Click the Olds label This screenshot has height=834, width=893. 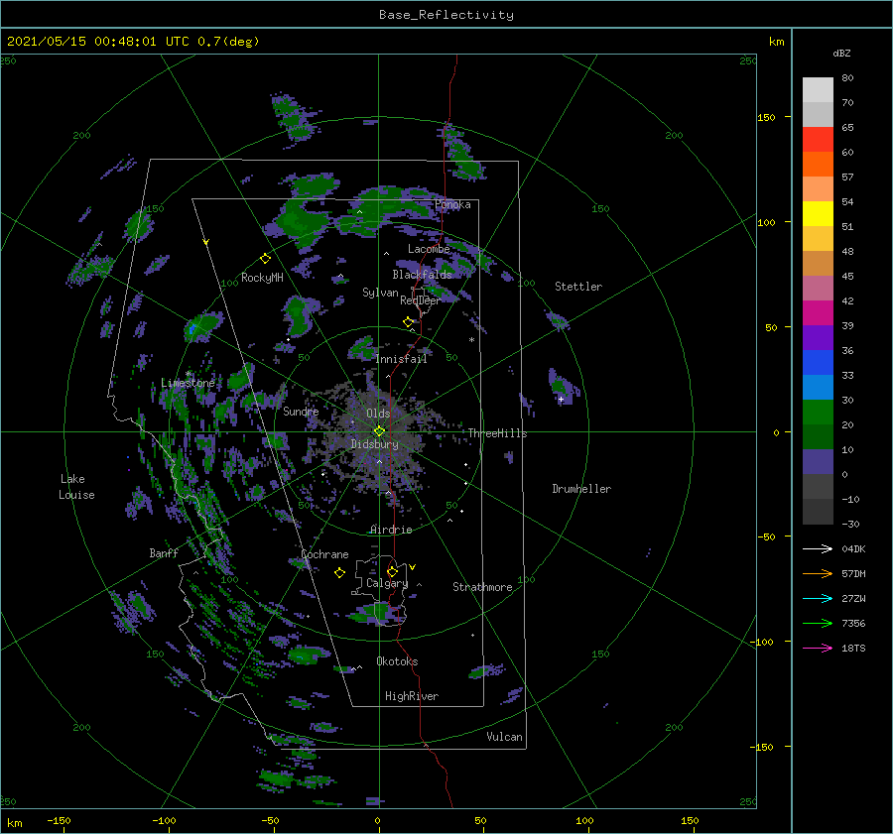[x=378, y=414]
